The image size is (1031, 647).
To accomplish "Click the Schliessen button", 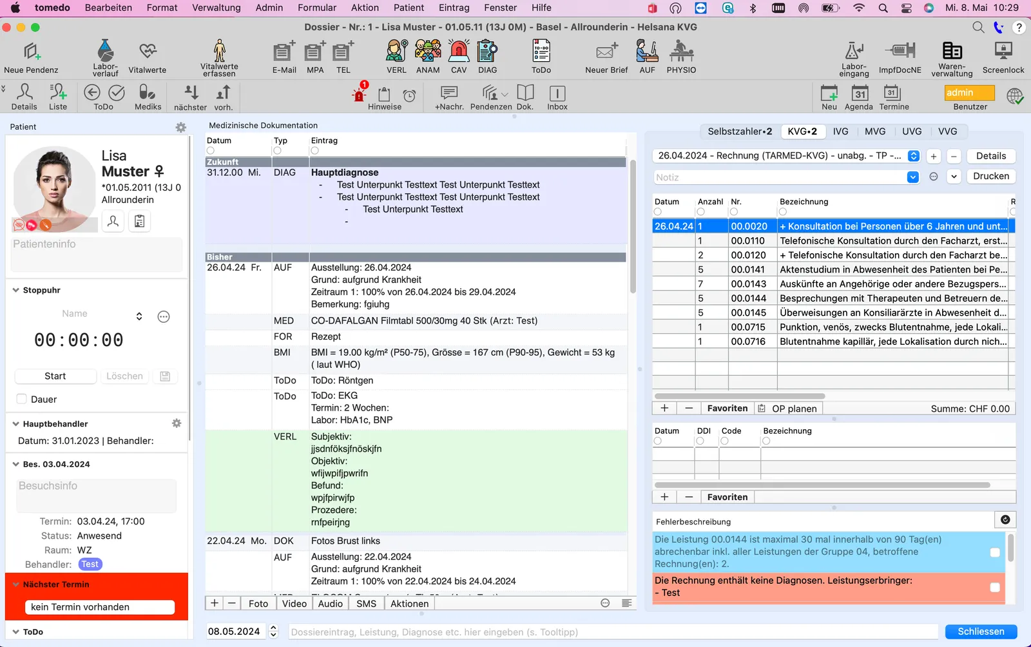I will pos(981,632).
